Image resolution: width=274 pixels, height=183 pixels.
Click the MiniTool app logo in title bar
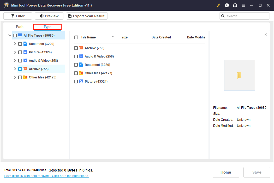[6, 5]
